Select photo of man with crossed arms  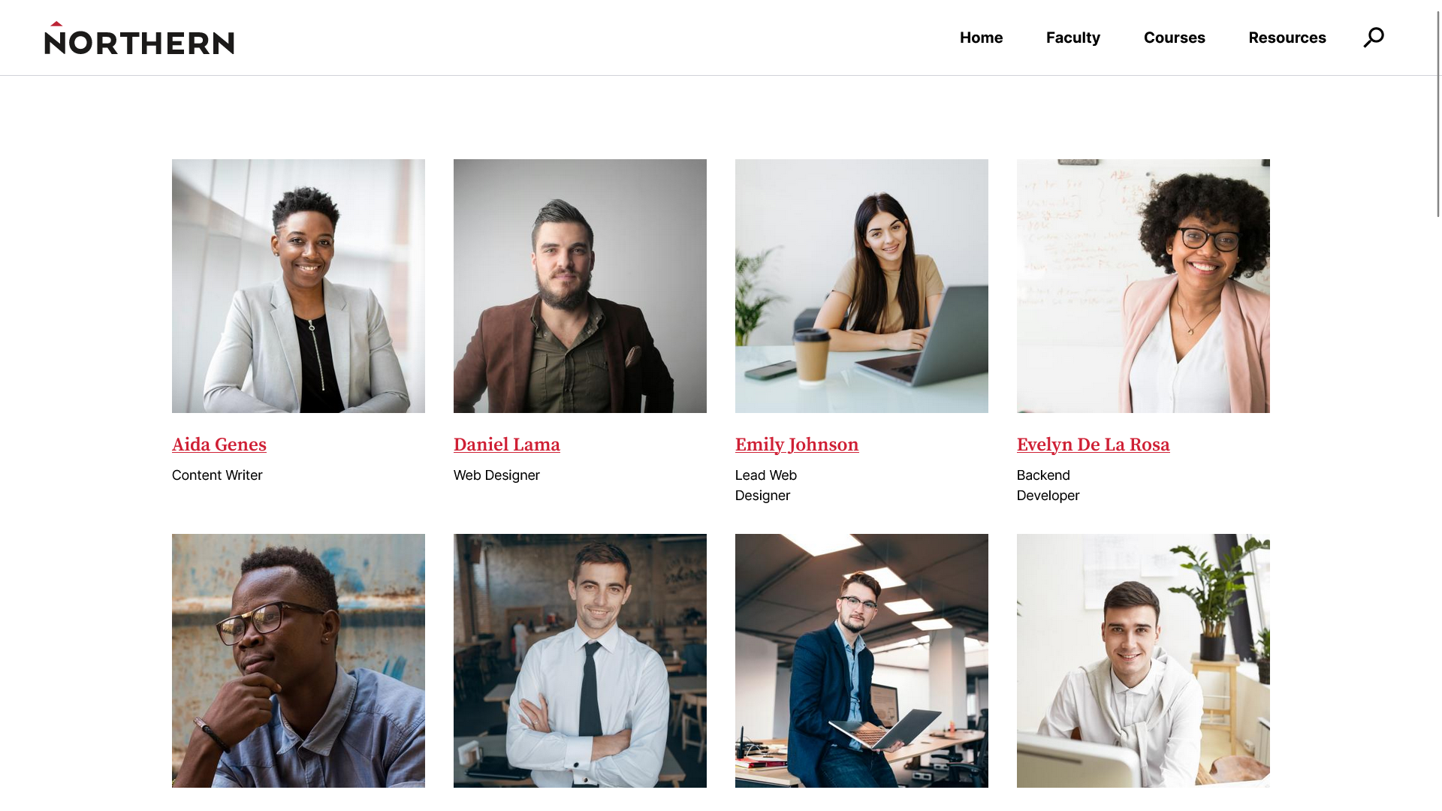(x=580, y=661)
